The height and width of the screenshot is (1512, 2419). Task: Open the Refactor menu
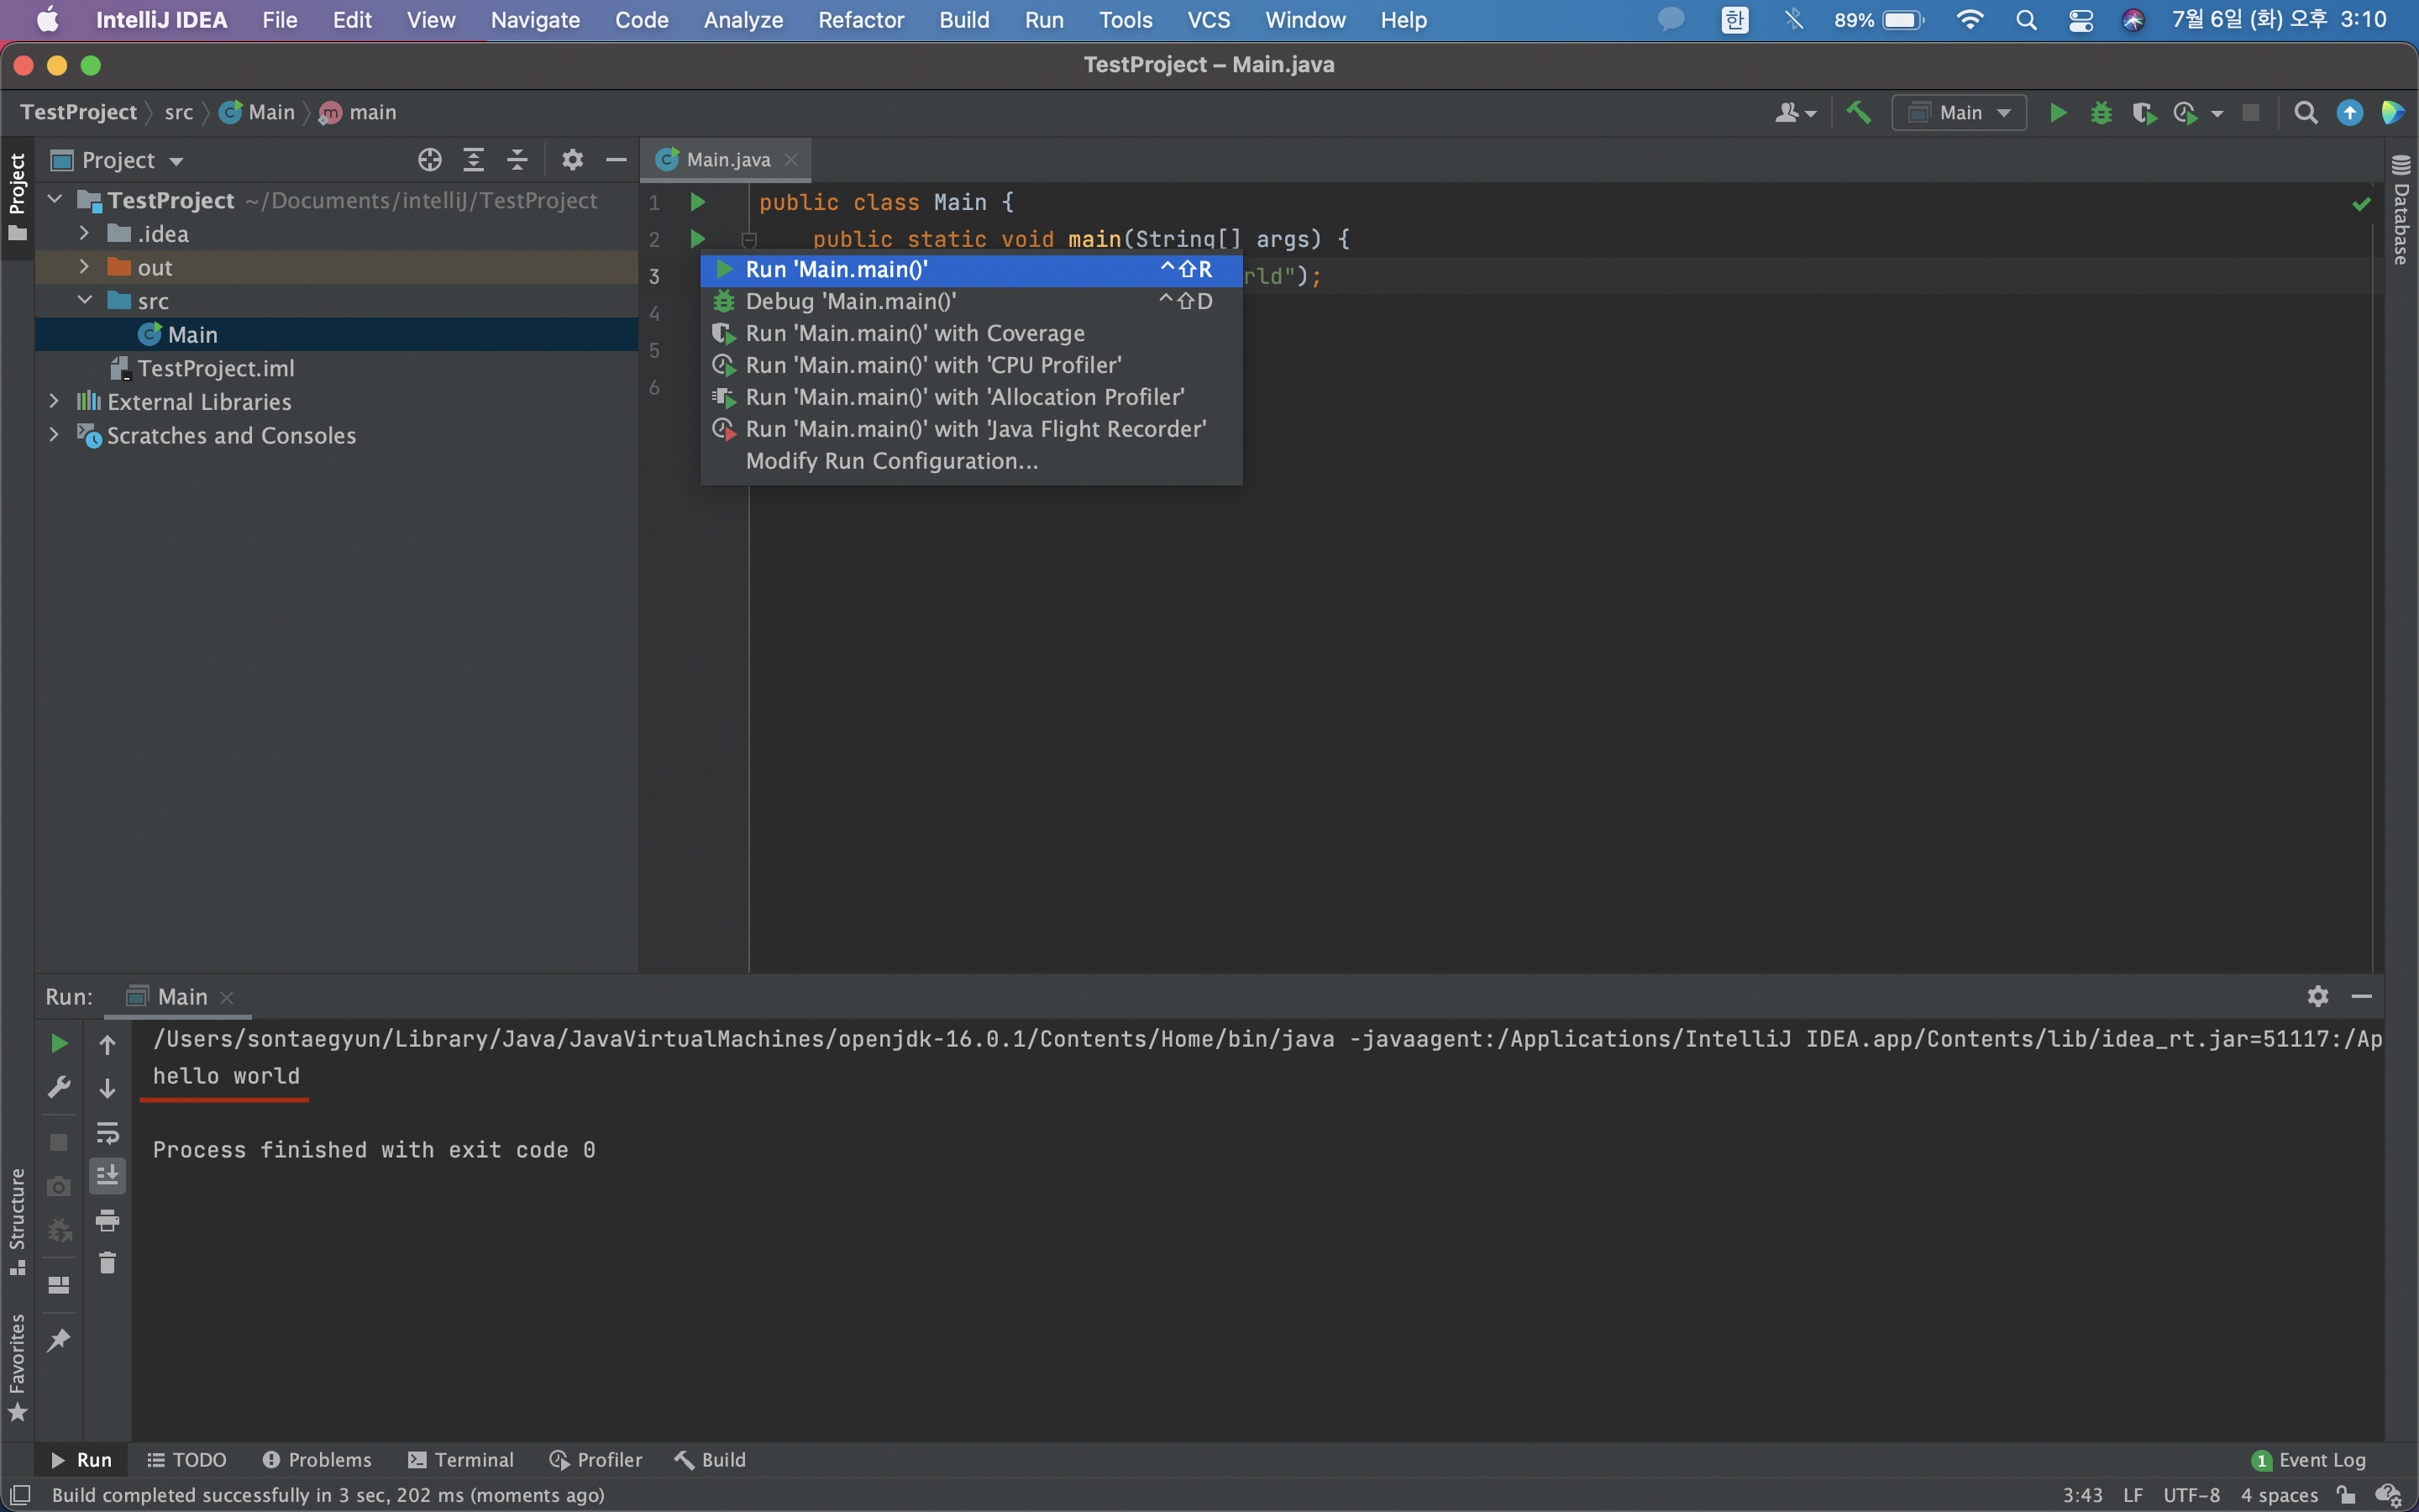(x=861, y=20)
